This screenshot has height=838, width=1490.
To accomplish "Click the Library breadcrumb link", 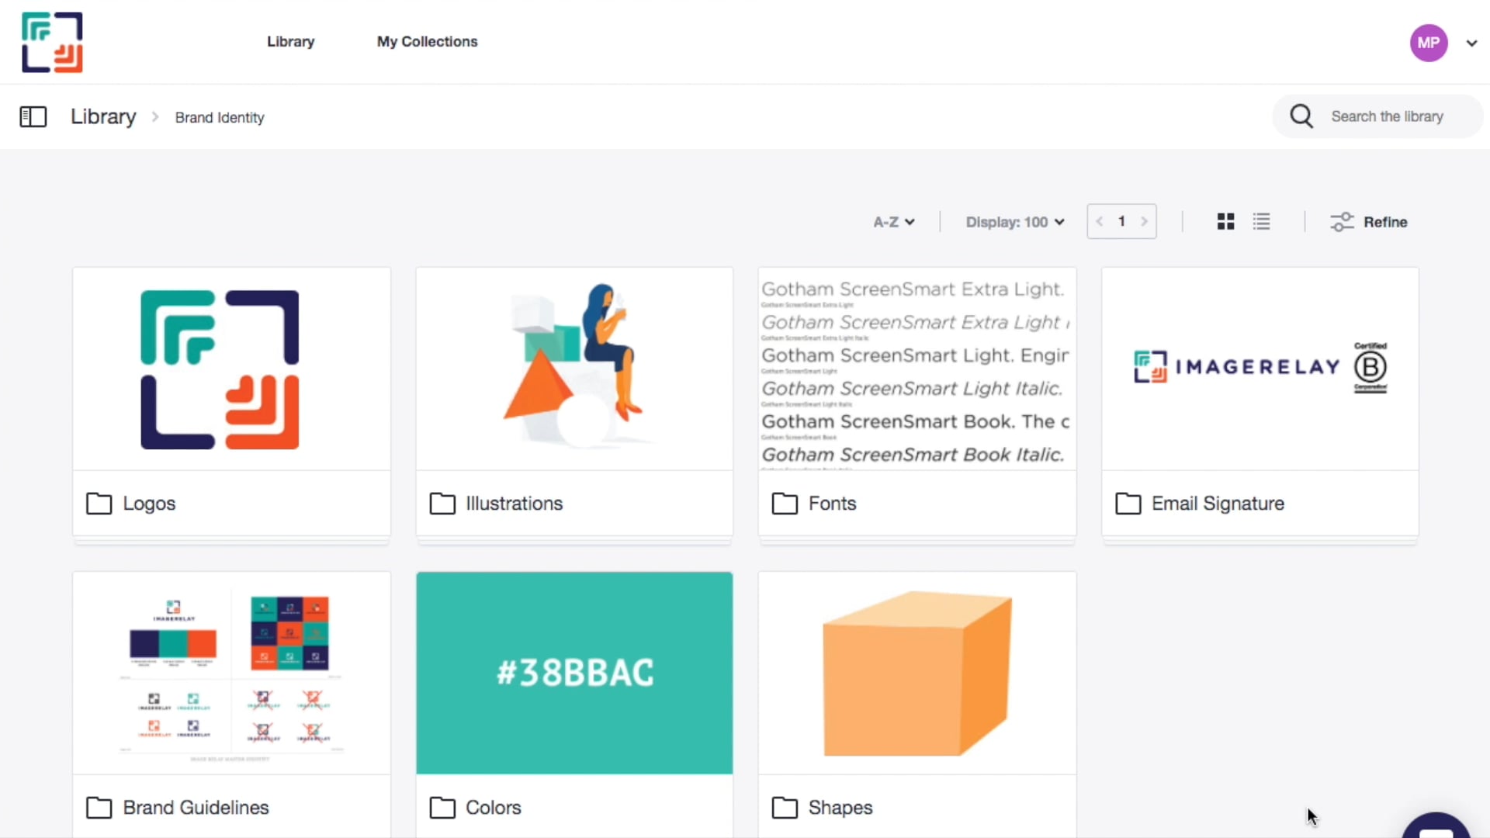I will tap(103, 117).
